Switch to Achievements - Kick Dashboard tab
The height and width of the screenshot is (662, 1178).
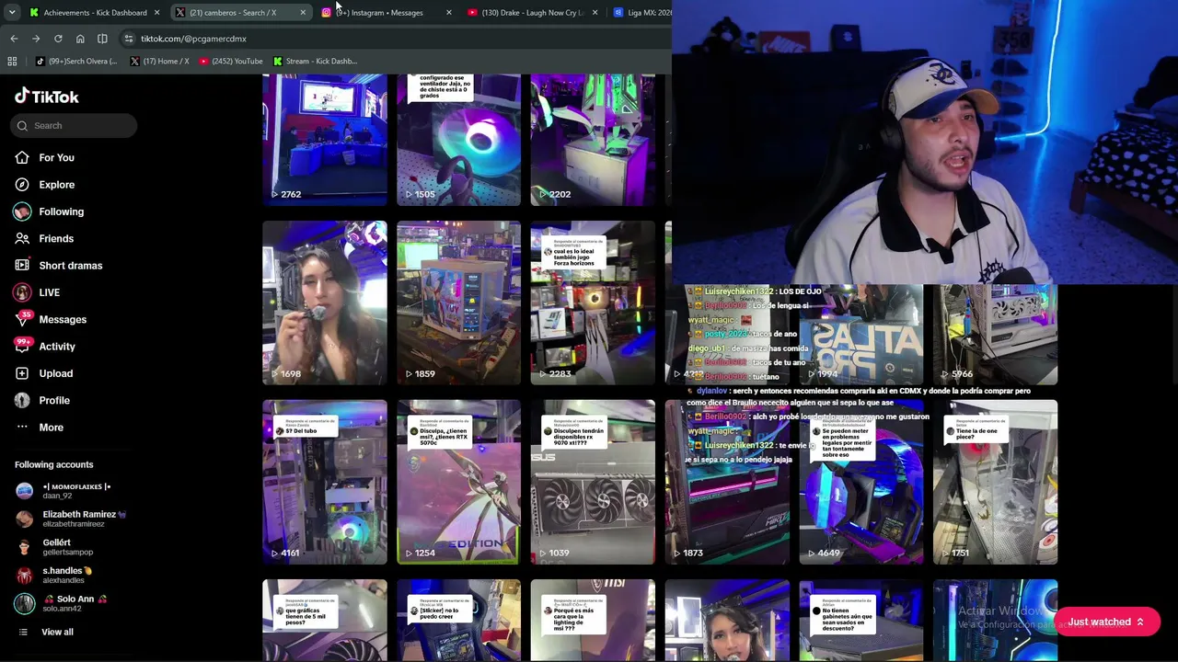pos(94,13)
